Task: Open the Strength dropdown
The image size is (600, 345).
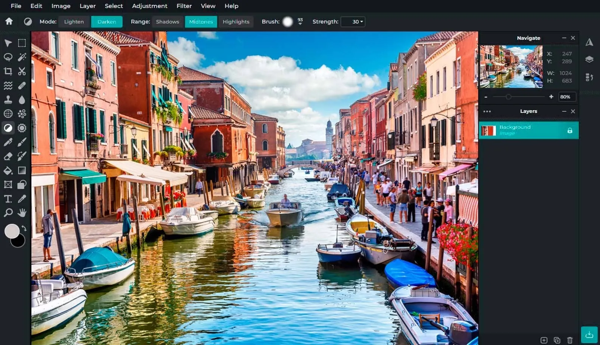Action: pos(353,22)
